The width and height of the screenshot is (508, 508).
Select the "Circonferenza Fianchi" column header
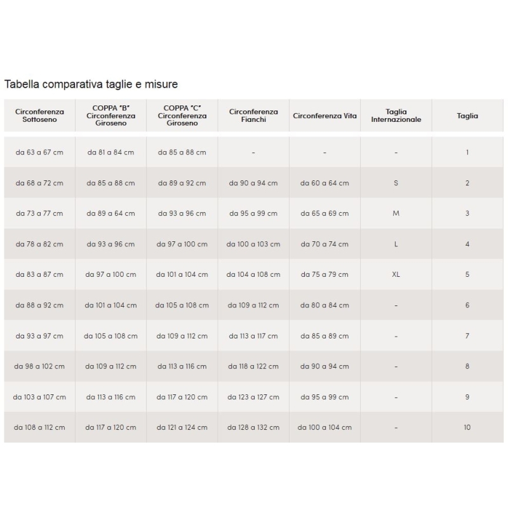point(253,116)
